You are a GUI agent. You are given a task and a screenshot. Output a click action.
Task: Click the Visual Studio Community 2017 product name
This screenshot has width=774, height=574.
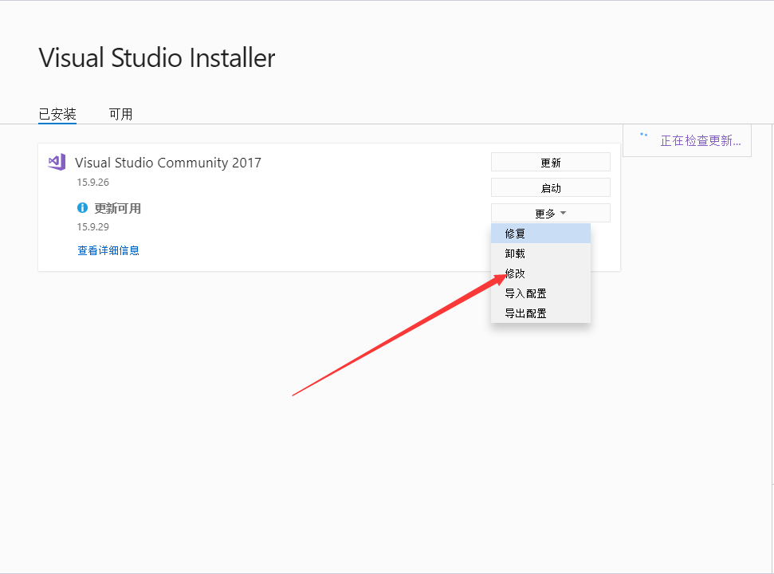(x=168, y=163)
